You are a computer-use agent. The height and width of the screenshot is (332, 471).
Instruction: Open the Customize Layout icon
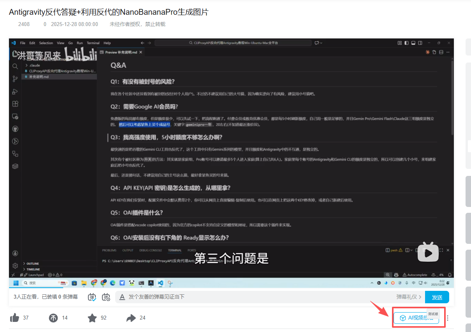400,43
